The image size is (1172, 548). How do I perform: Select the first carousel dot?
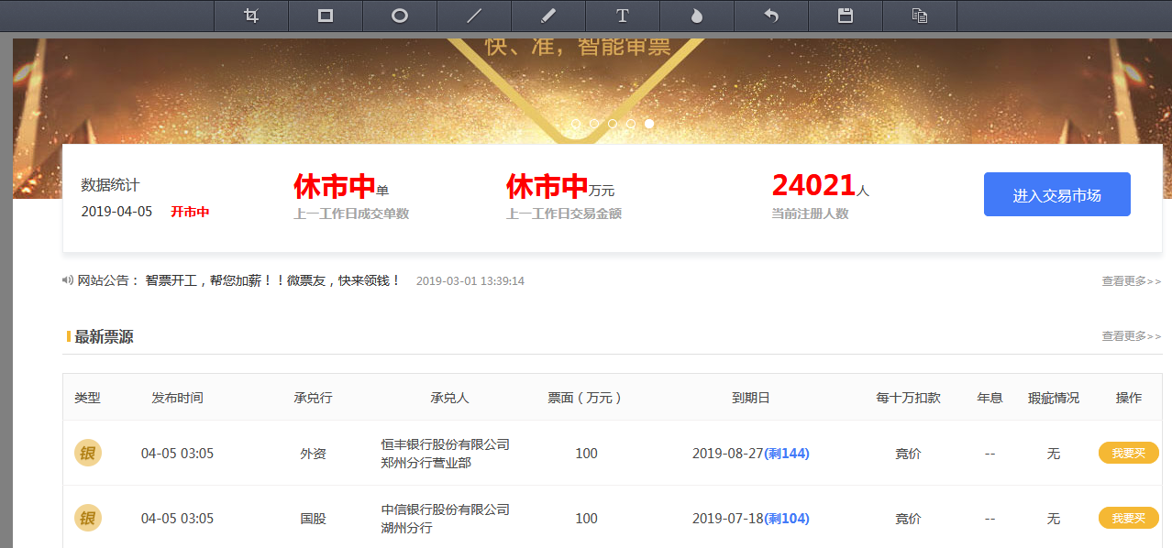click(576, 123)
